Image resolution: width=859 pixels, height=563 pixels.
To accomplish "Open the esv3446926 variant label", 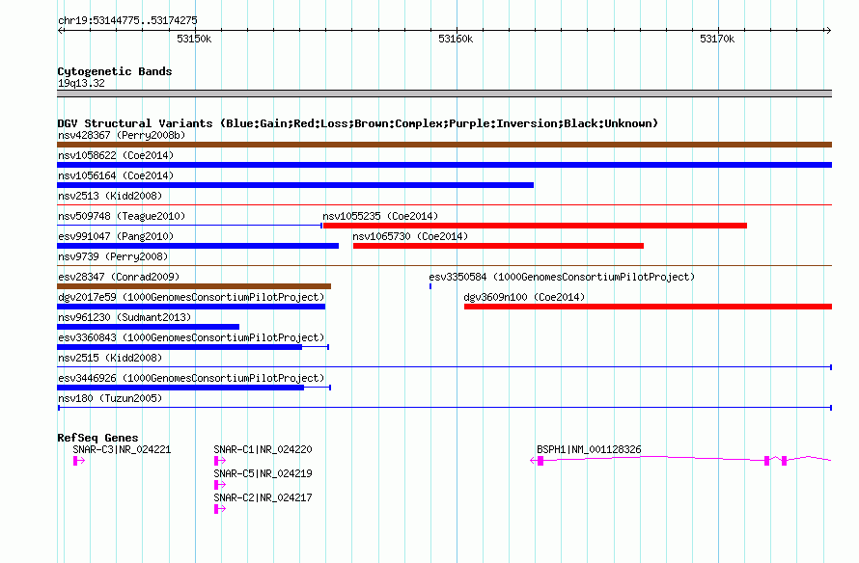I will [x=191, y=378].
